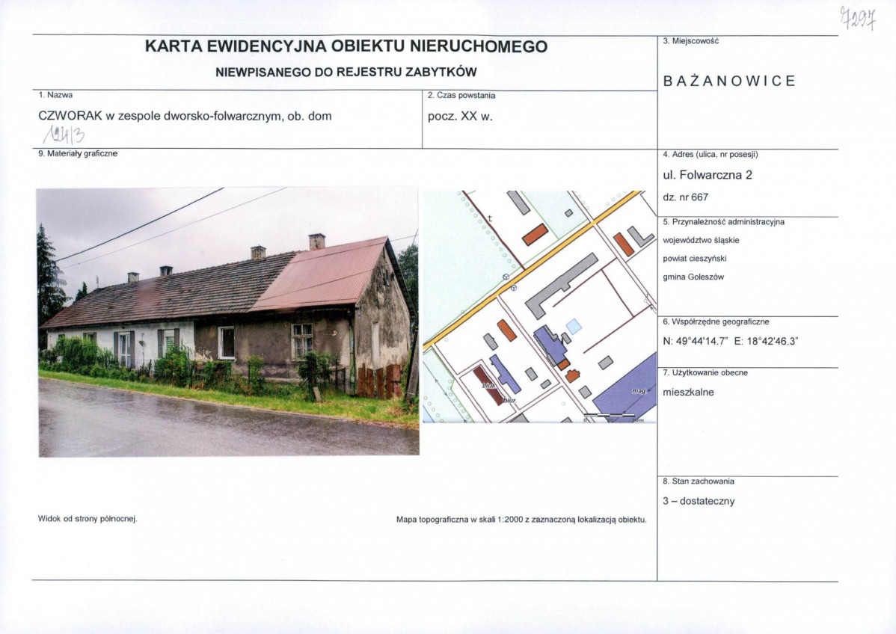Click the topographic map image
896x634 pixels.
click(540, 307)
